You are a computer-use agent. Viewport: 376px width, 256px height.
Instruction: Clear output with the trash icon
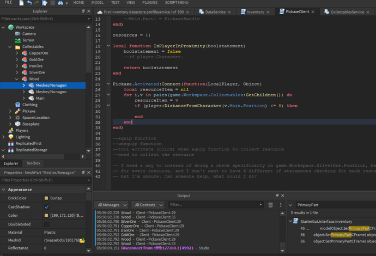tap(270, 205)
